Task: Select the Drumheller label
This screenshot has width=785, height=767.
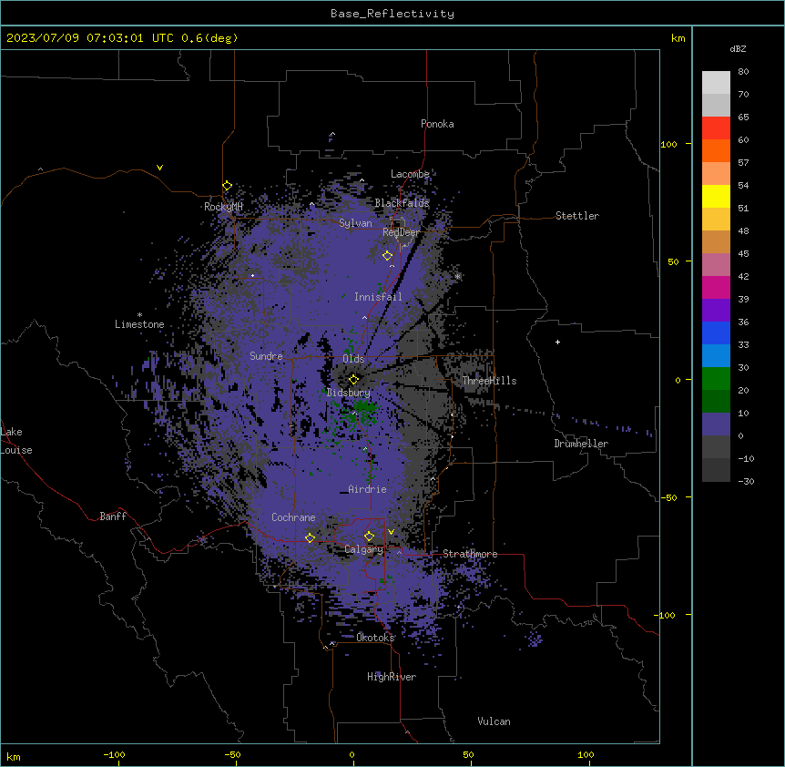Action: [581, 444]
